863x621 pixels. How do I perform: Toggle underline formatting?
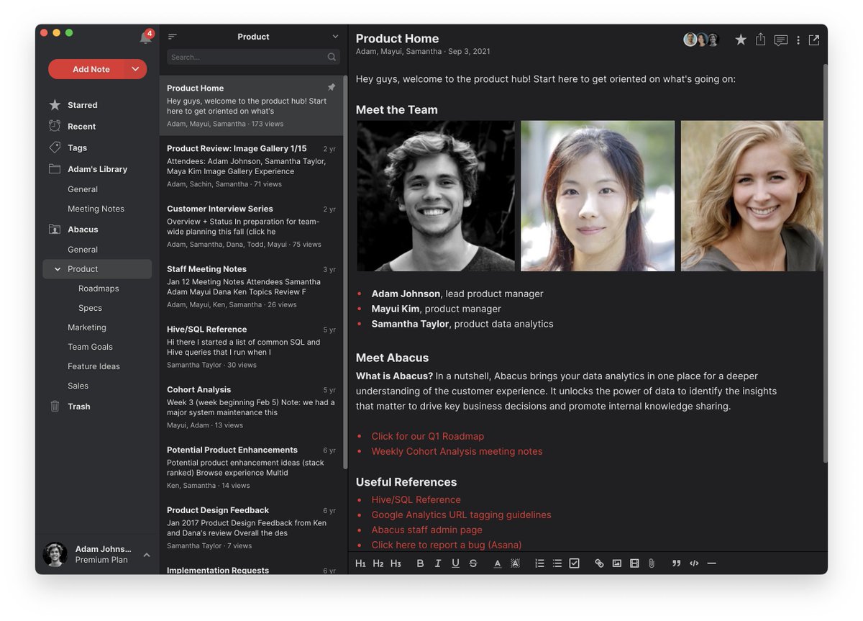coord(455,563)
